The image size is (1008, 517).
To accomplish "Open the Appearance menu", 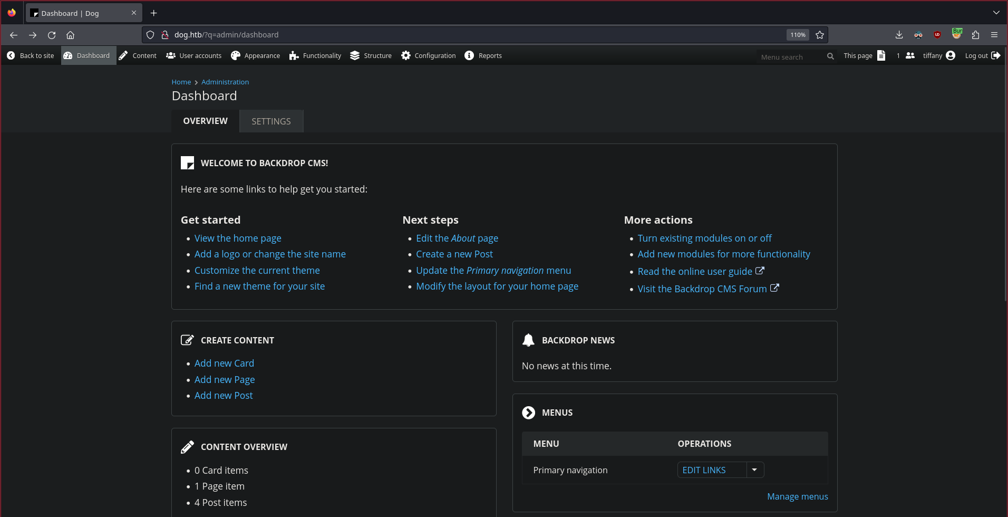I will coord(256,55).
